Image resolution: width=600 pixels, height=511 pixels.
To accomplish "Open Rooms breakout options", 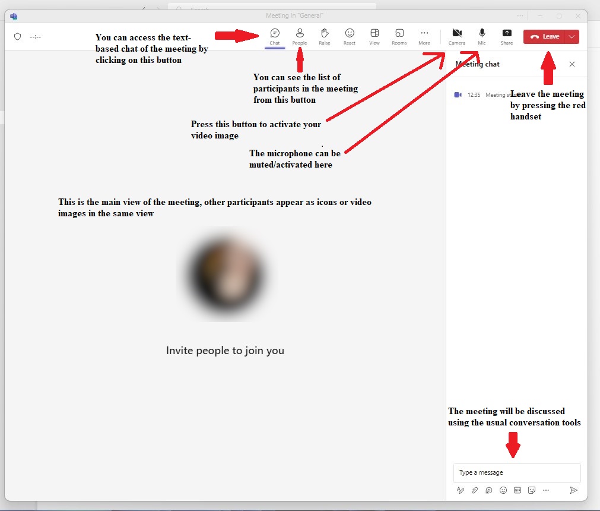I will point(399,36).
